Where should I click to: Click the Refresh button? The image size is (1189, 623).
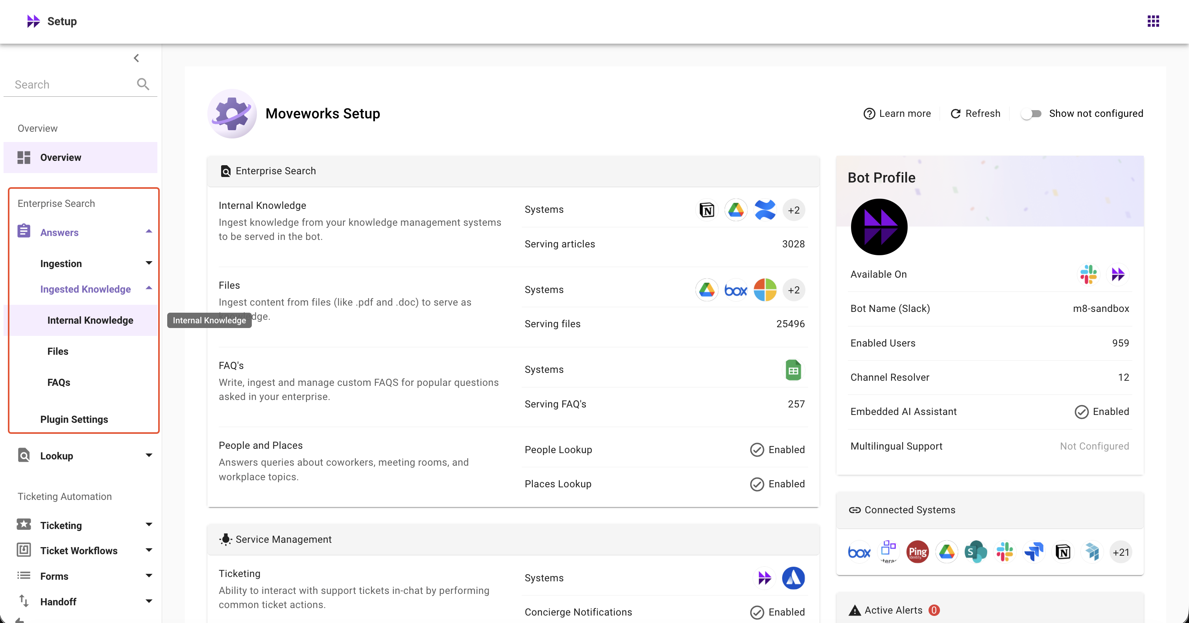(975, 114)
